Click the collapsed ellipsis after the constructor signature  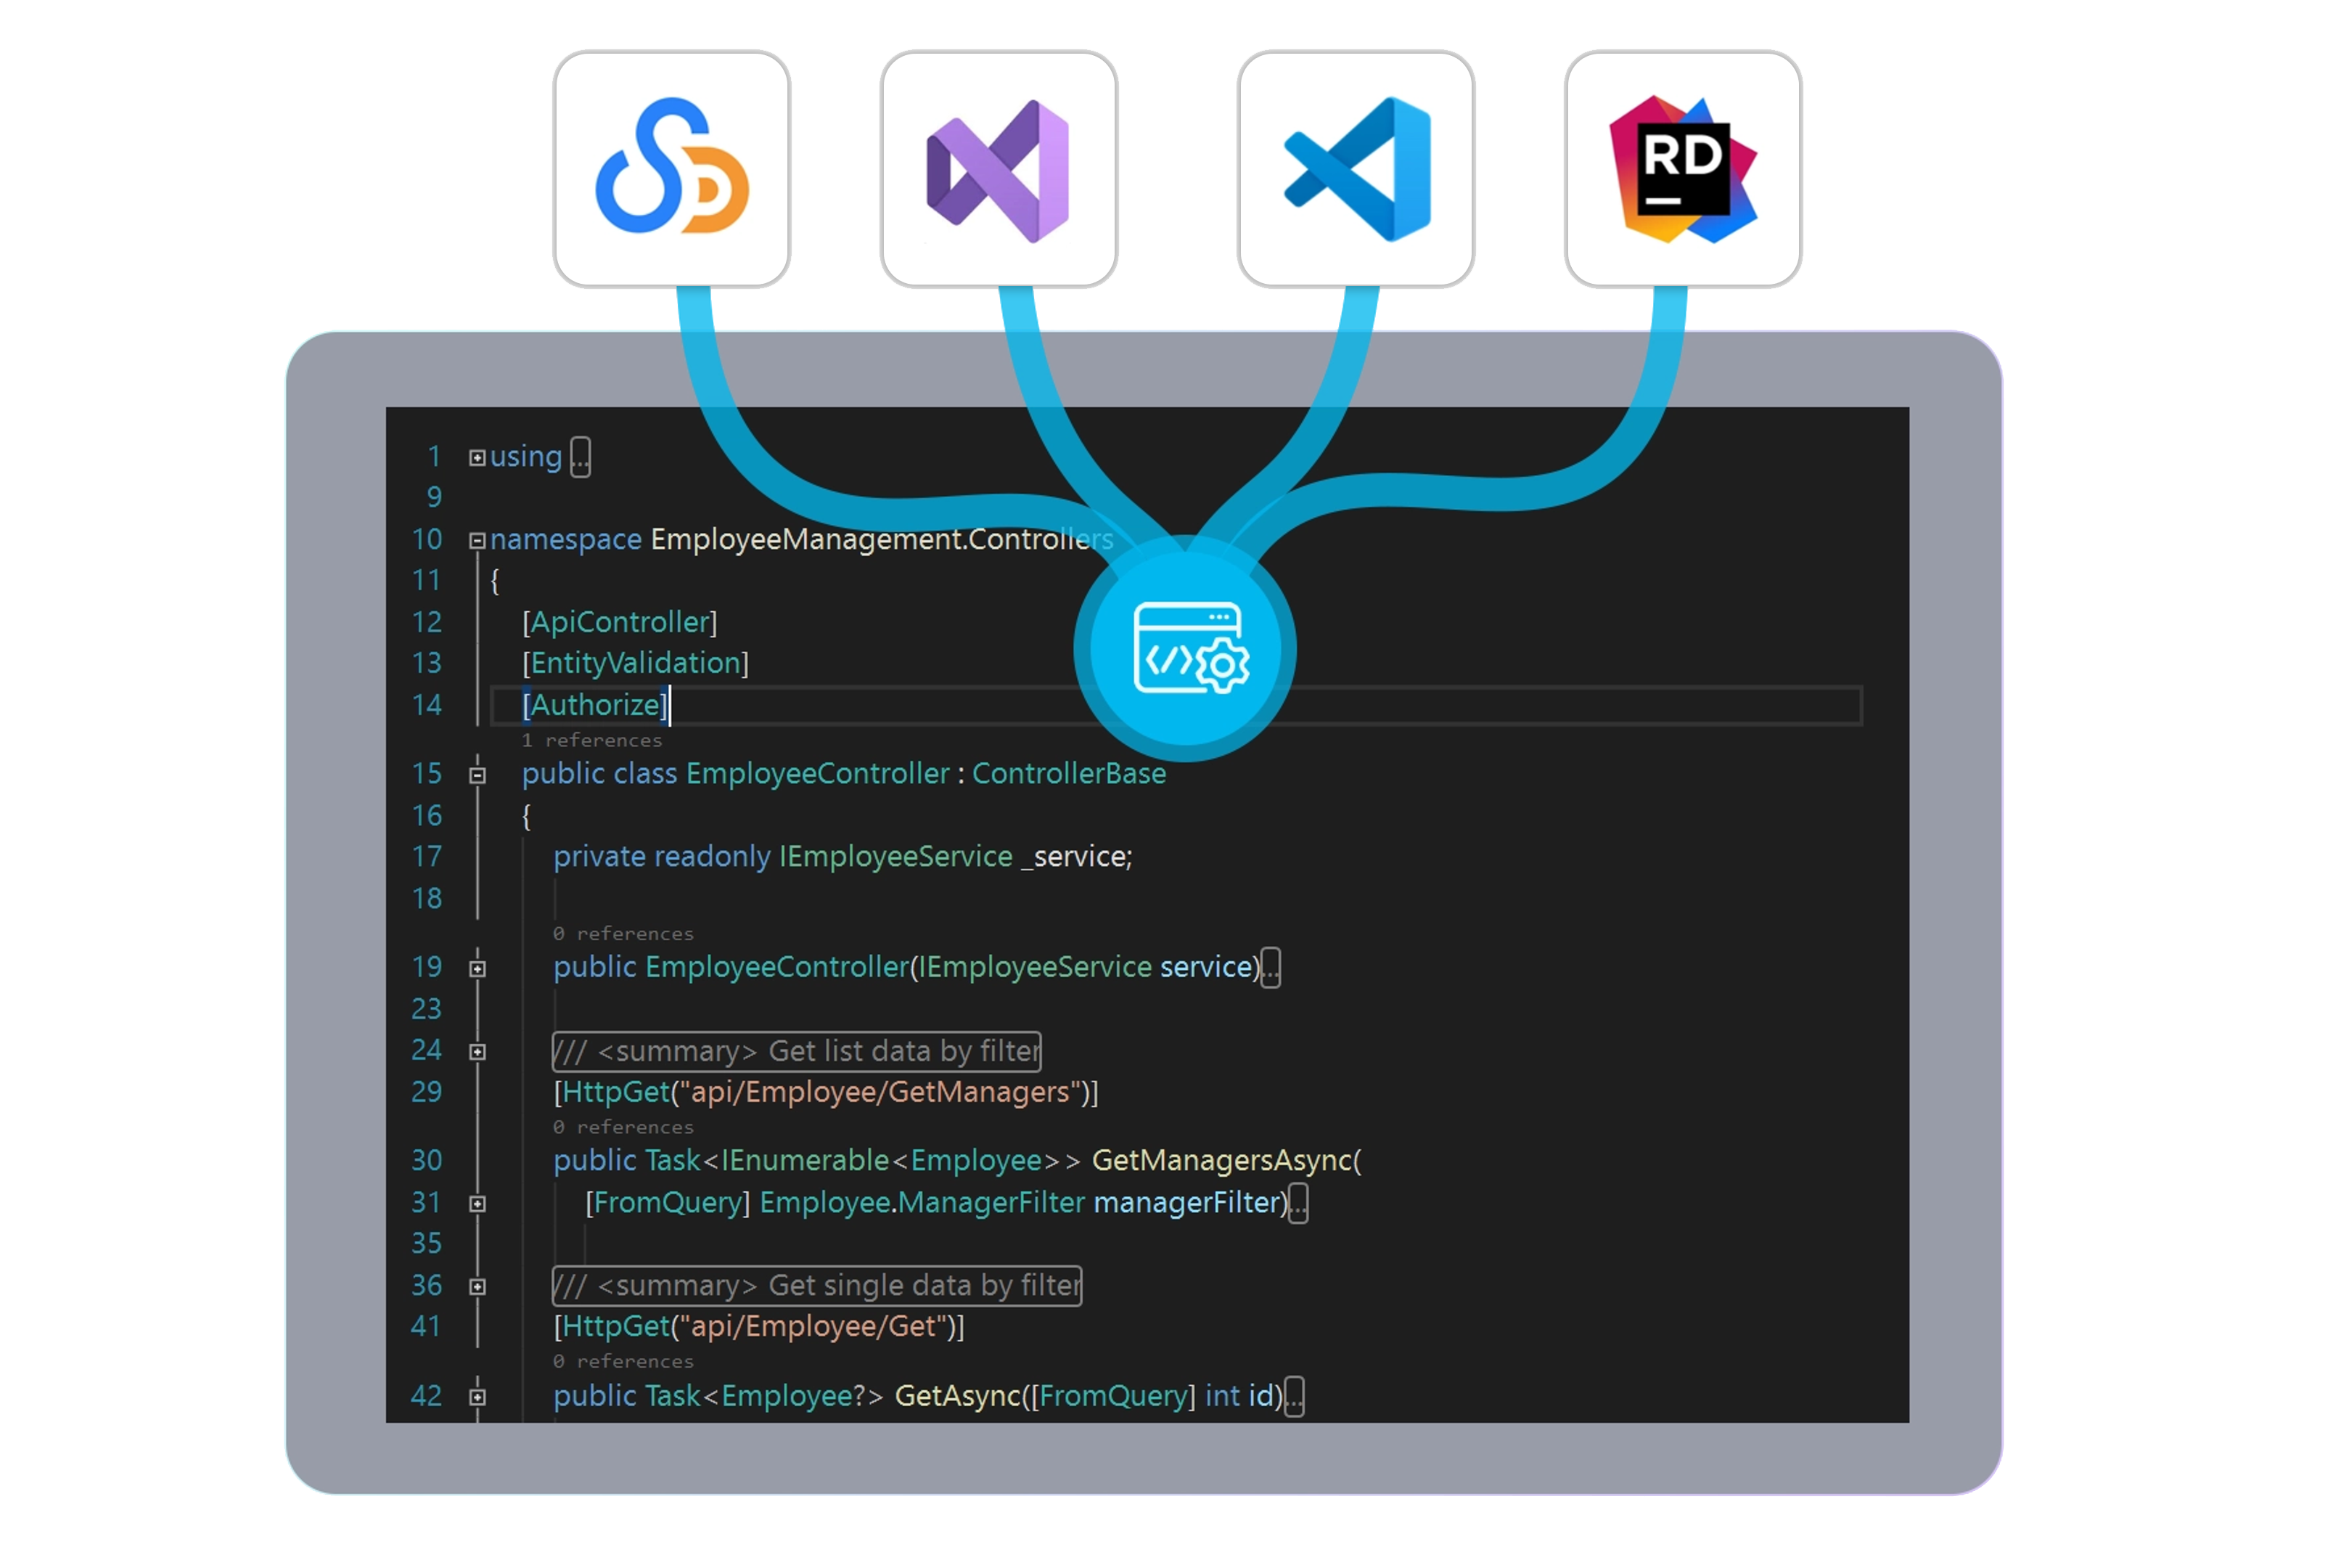click(1271, 968)
